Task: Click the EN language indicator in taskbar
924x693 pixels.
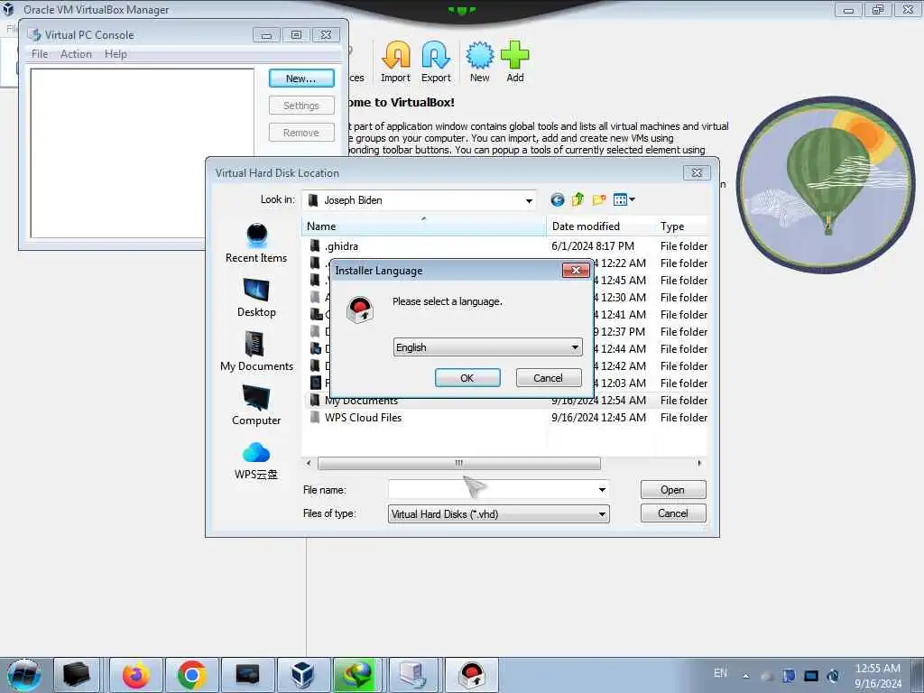Action: point(720,673)
